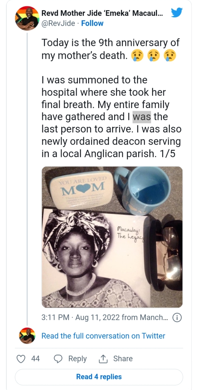This screenshot has height=390, width=201.
Task: Open the RevJide profile avatar at top
Action: pos(27,18)
